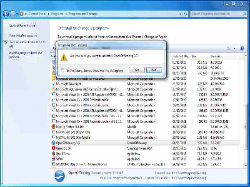Sort list by Installed On column
This screenshot has height=187, width=250.
click(x=180, y=56)
